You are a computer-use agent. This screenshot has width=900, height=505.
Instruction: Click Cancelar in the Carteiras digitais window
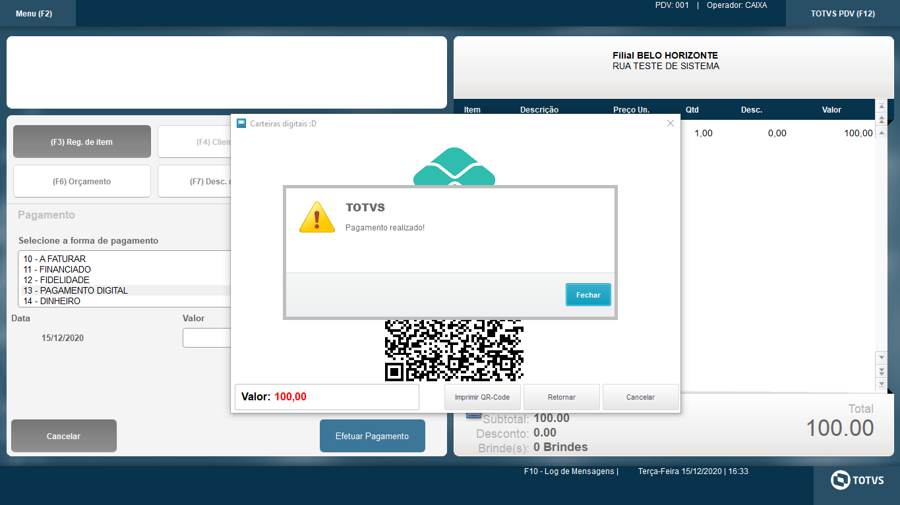click(640, 397)
